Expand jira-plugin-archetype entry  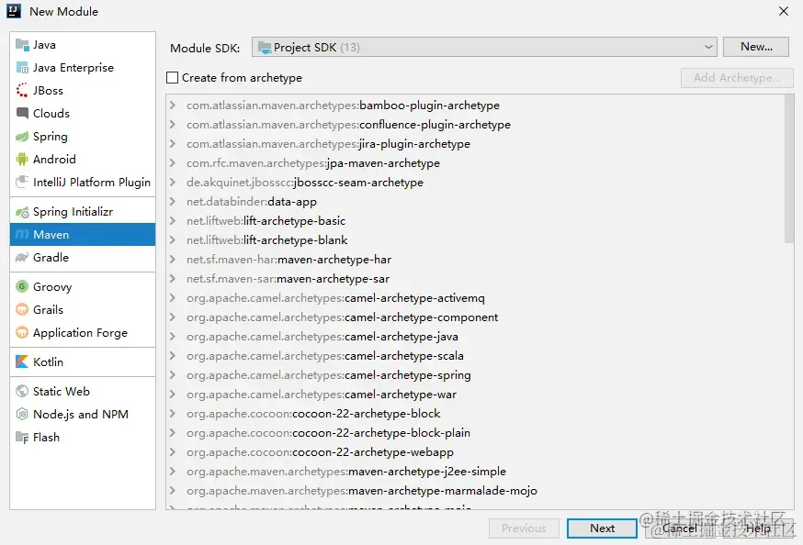(173, 144)
